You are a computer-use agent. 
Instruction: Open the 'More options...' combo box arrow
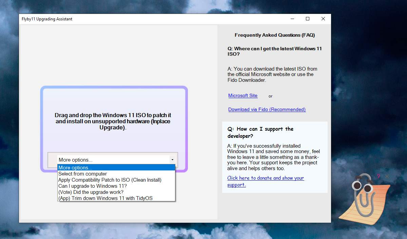172,160
